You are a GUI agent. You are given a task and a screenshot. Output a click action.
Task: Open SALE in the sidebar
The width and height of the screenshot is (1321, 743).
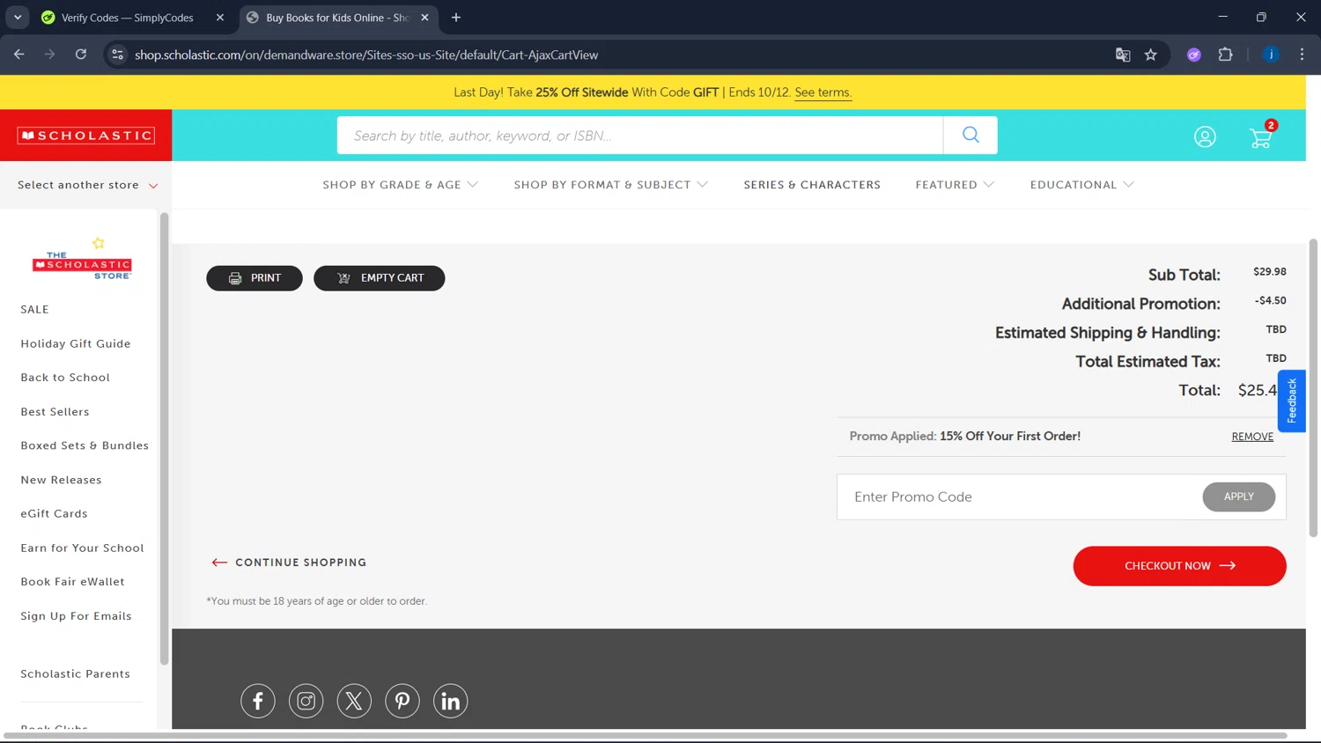coord(35,310)
